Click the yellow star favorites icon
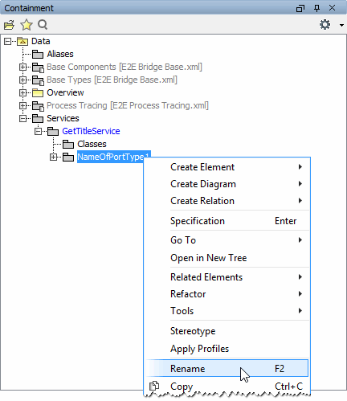This screenshot has height=401, width=347. [27, 25]
